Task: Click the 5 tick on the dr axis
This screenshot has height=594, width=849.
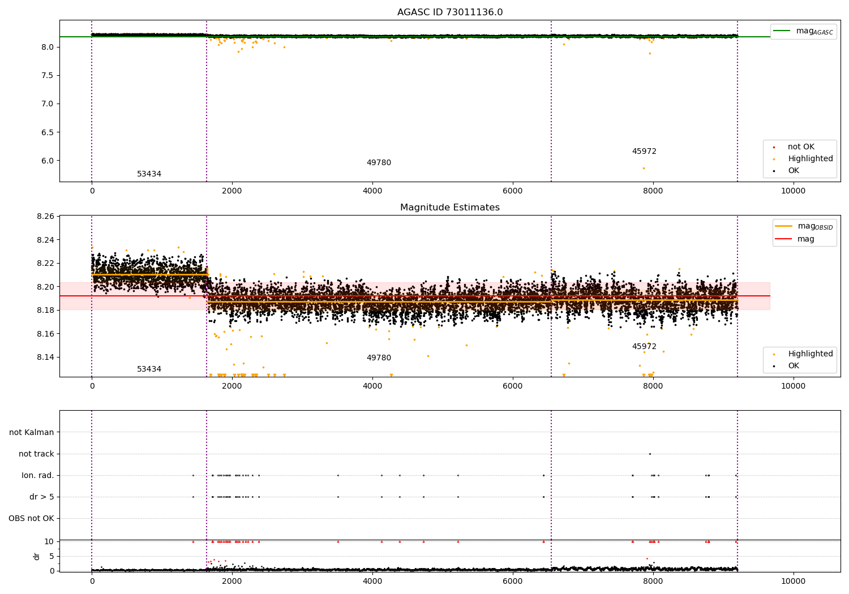Action: coord(52,556)
